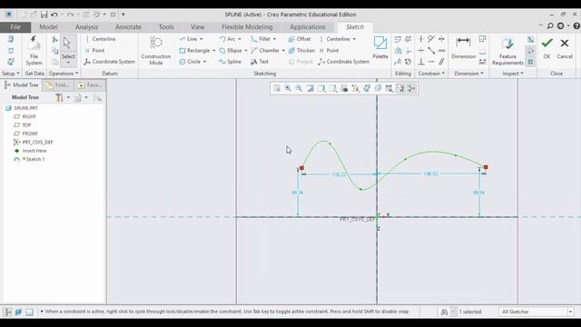Switch to the Model tab
Screen dimensions: 581x327
[48, 27]
